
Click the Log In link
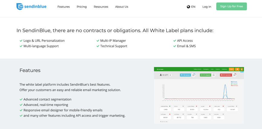(x=207, y=7)
